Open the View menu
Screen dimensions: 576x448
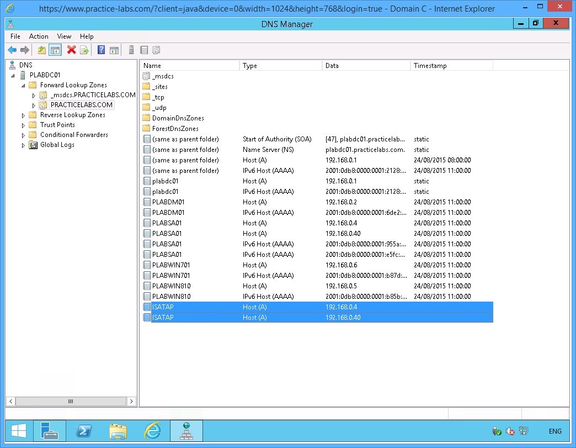[64, 36]
